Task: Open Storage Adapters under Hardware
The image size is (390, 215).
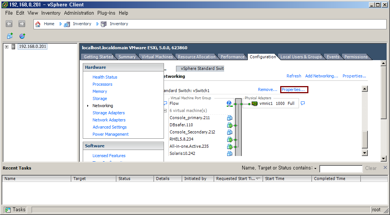Action: coord(108,113)
